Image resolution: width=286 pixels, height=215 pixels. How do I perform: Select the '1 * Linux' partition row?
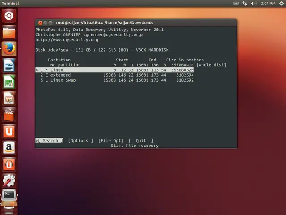[x=114, y=70]
